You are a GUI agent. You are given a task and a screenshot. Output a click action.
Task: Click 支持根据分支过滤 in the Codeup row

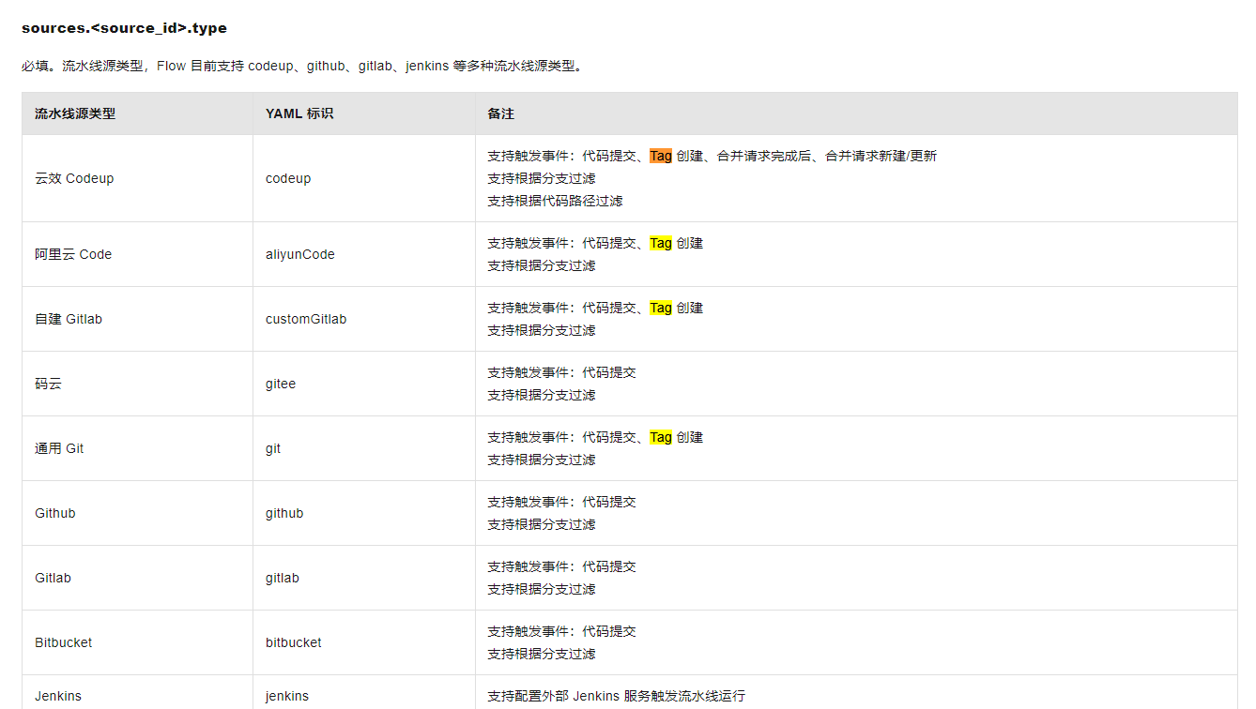tap(542, 178)
